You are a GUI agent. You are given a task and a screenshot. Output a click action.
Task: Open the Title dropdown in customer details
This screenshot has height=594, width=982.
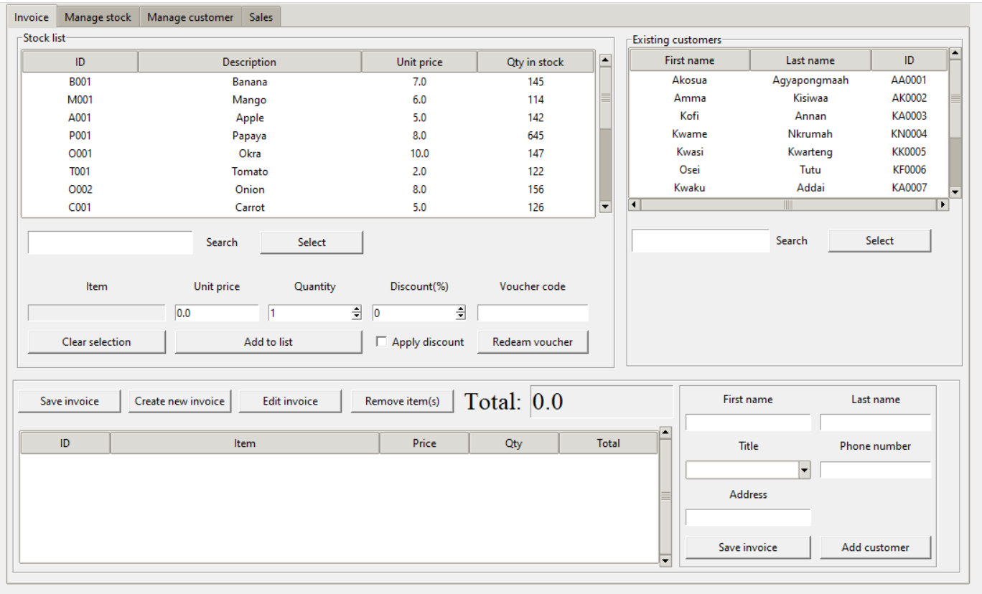coord(805,469)
